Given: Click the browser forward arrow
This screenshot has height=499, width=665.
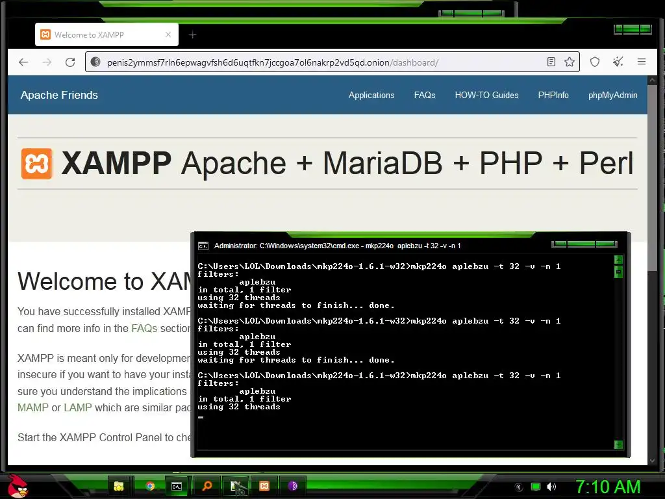Looking at the screenshot, I should pos(47,62).
